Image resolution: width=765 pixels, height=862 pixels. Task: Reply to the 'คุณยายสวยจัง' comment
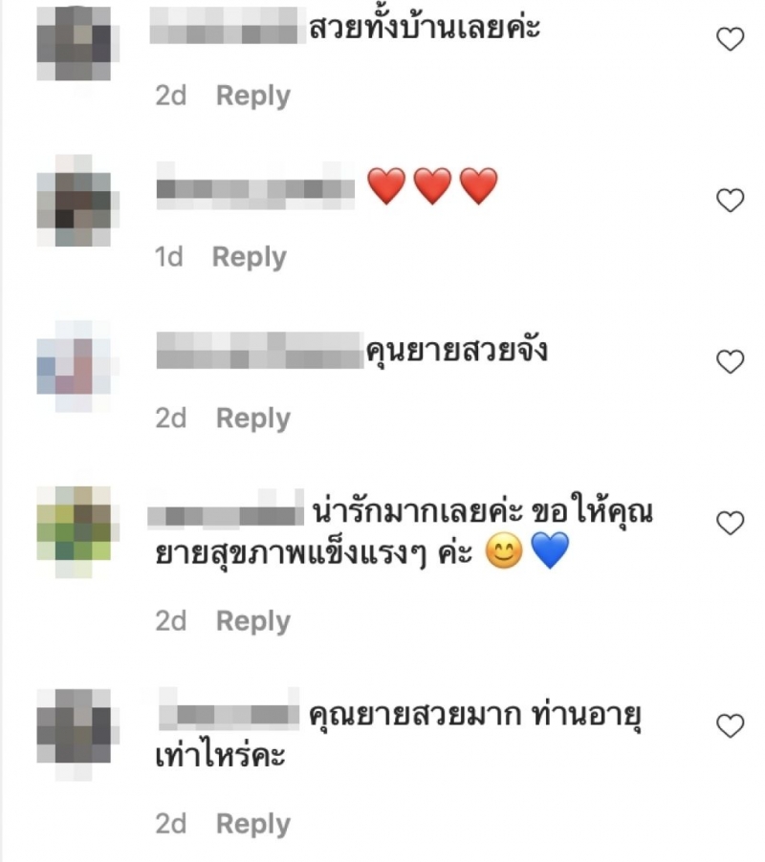click(x=253, y=419)
